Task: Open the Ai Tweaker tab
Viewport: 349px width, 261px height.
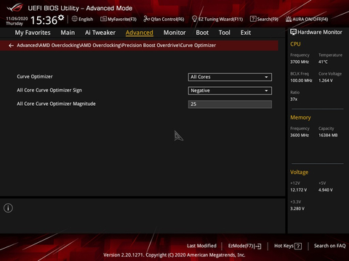Action: (100, 33)
